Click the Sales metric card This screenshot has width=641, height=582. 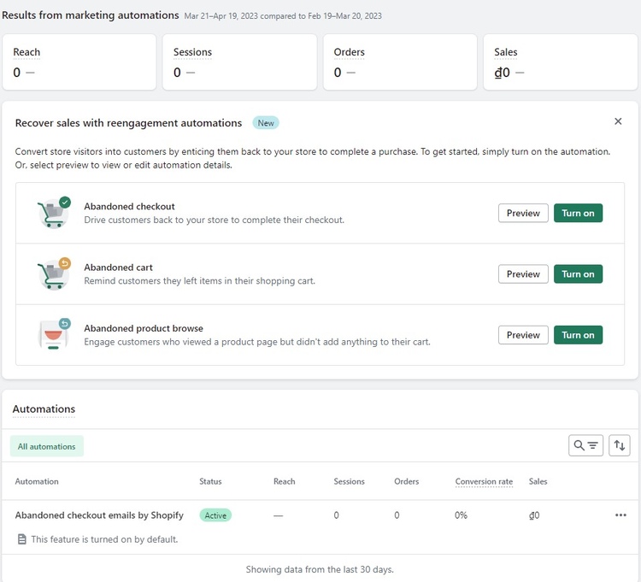[561, 62]
